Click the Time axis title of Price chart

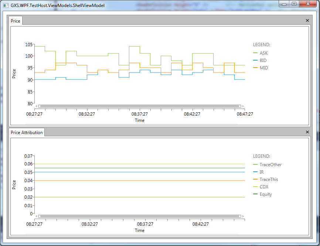coord(140,120)
